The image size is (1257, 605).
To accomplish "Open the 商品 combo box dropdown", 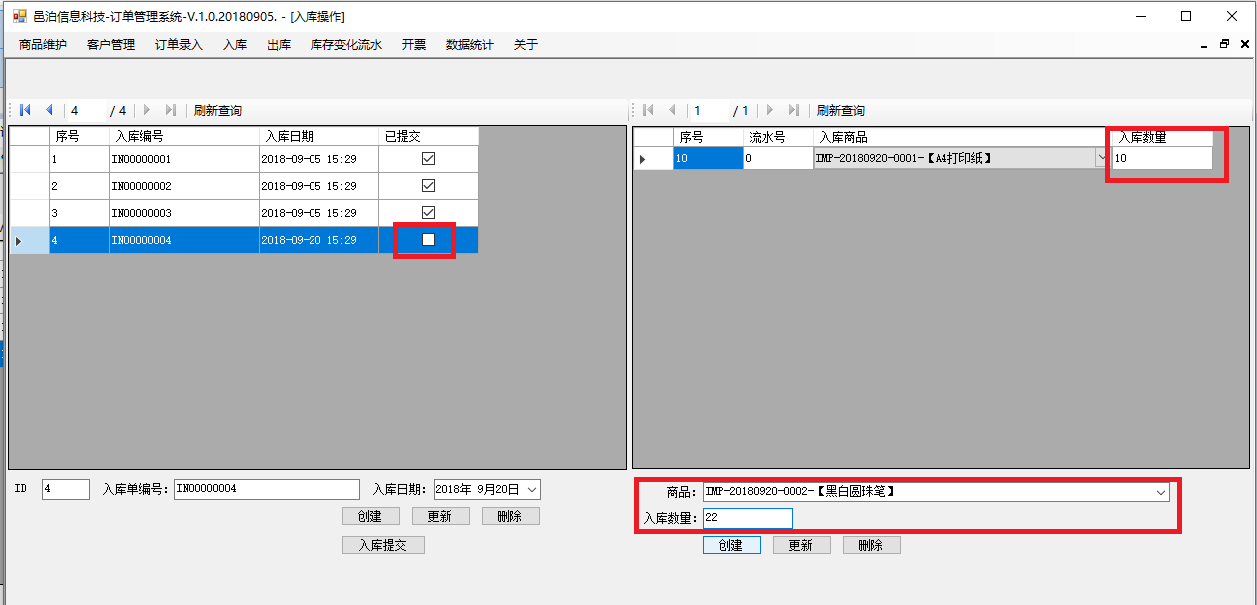I will point(1161,492).
